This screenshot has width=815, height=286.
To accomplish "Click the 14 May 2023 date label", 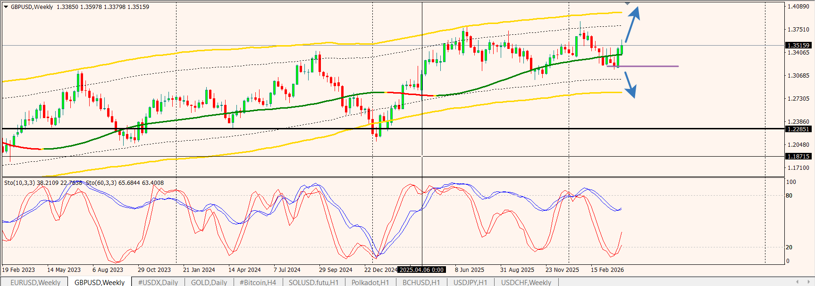I will (64, 270).
